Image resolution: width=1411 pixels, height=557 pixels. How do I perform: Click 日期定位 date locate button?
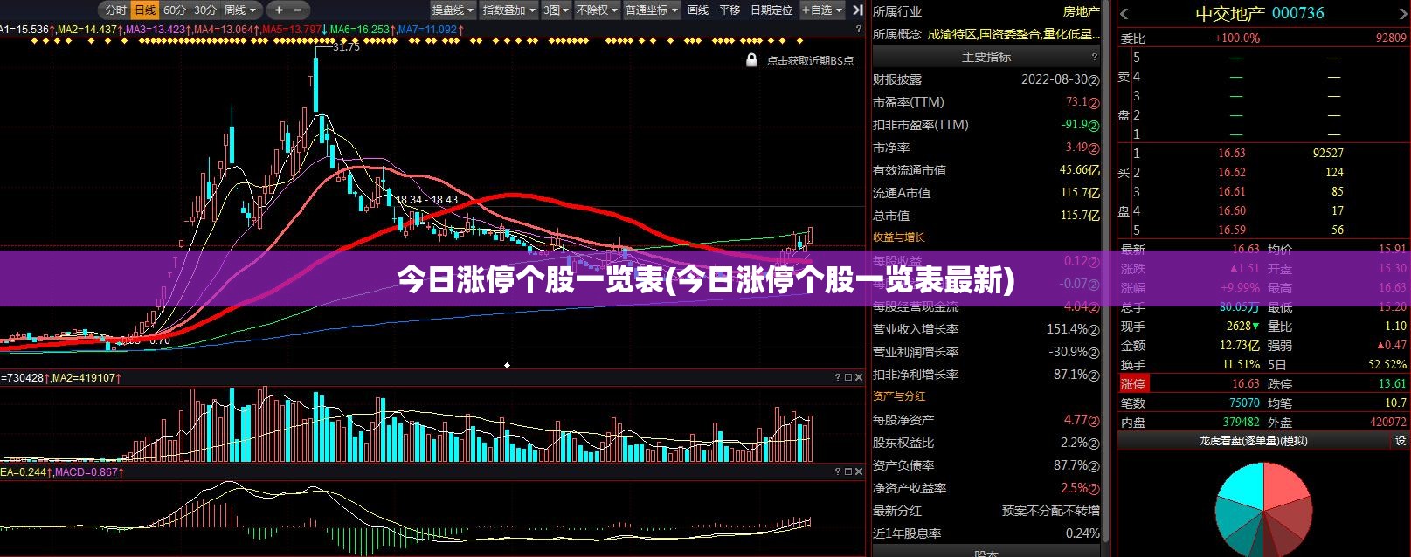pyautogui.click(x=771, y=10)
